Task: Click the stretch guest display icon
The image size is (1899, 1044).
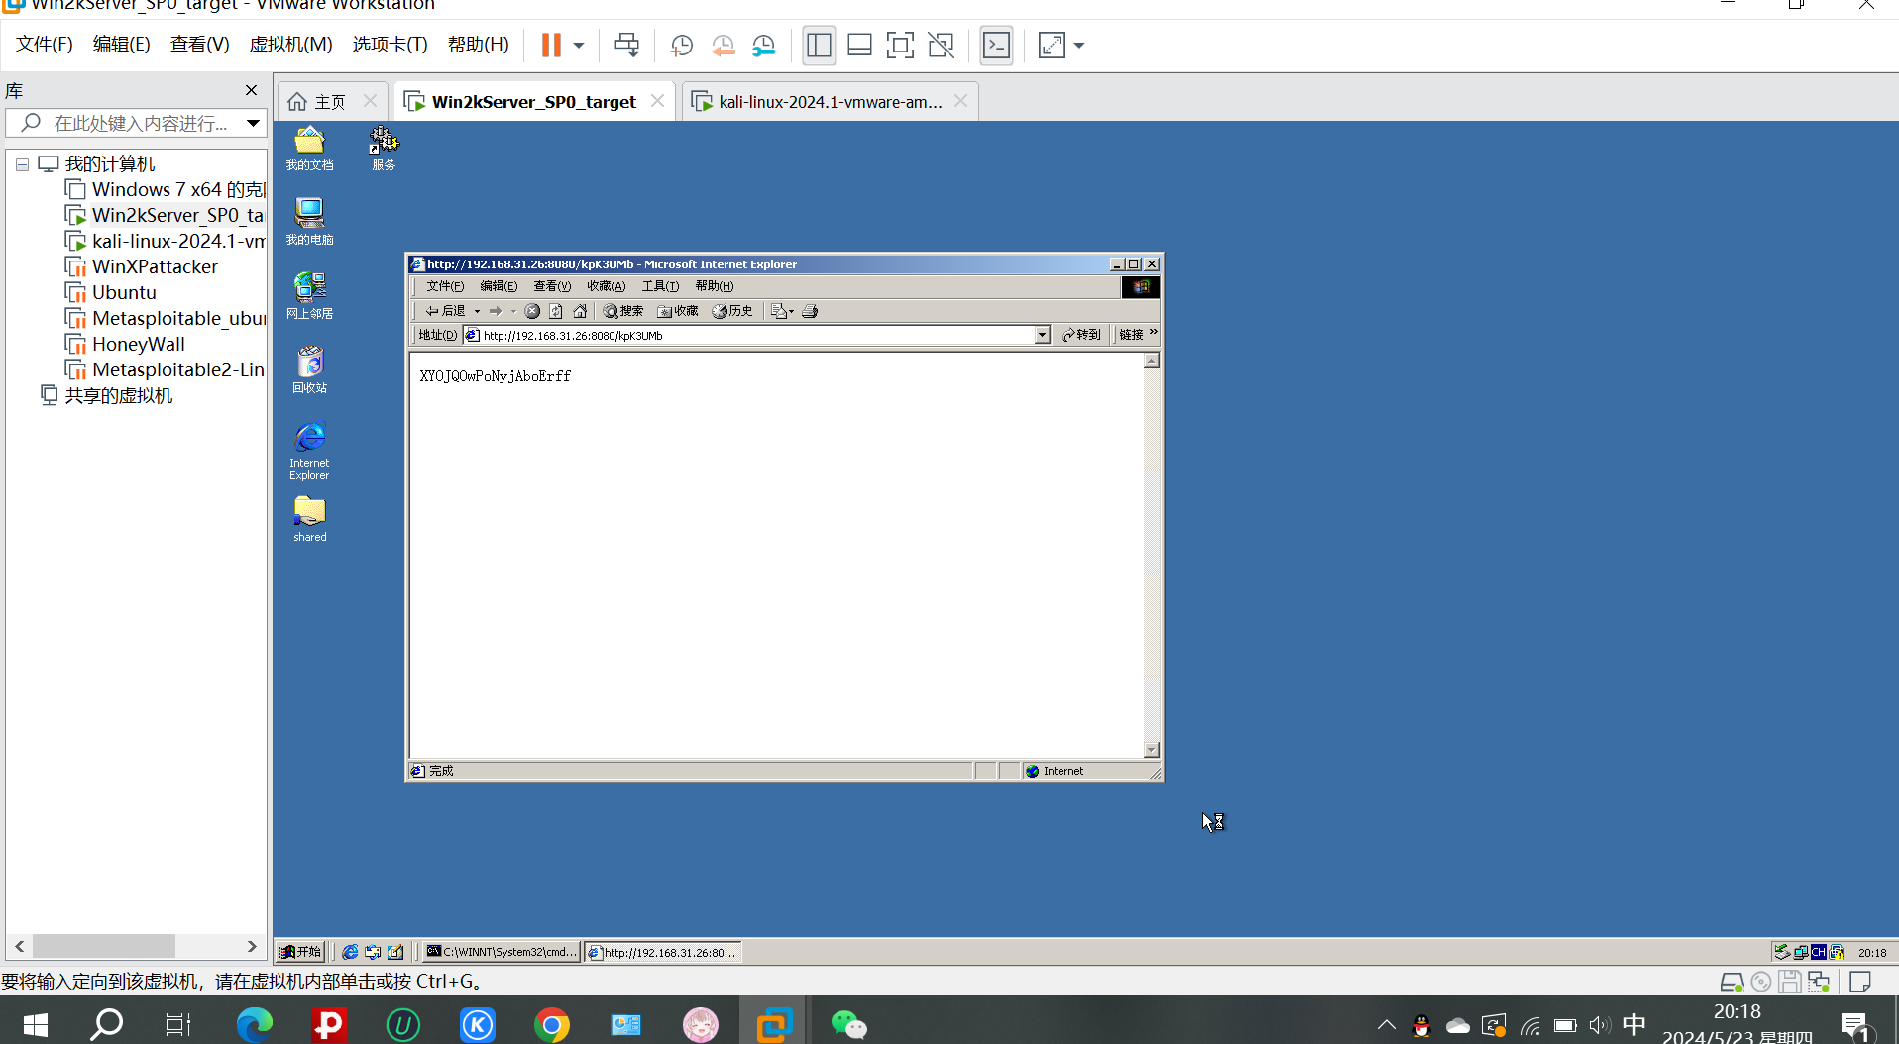Action: (1051, 45)
